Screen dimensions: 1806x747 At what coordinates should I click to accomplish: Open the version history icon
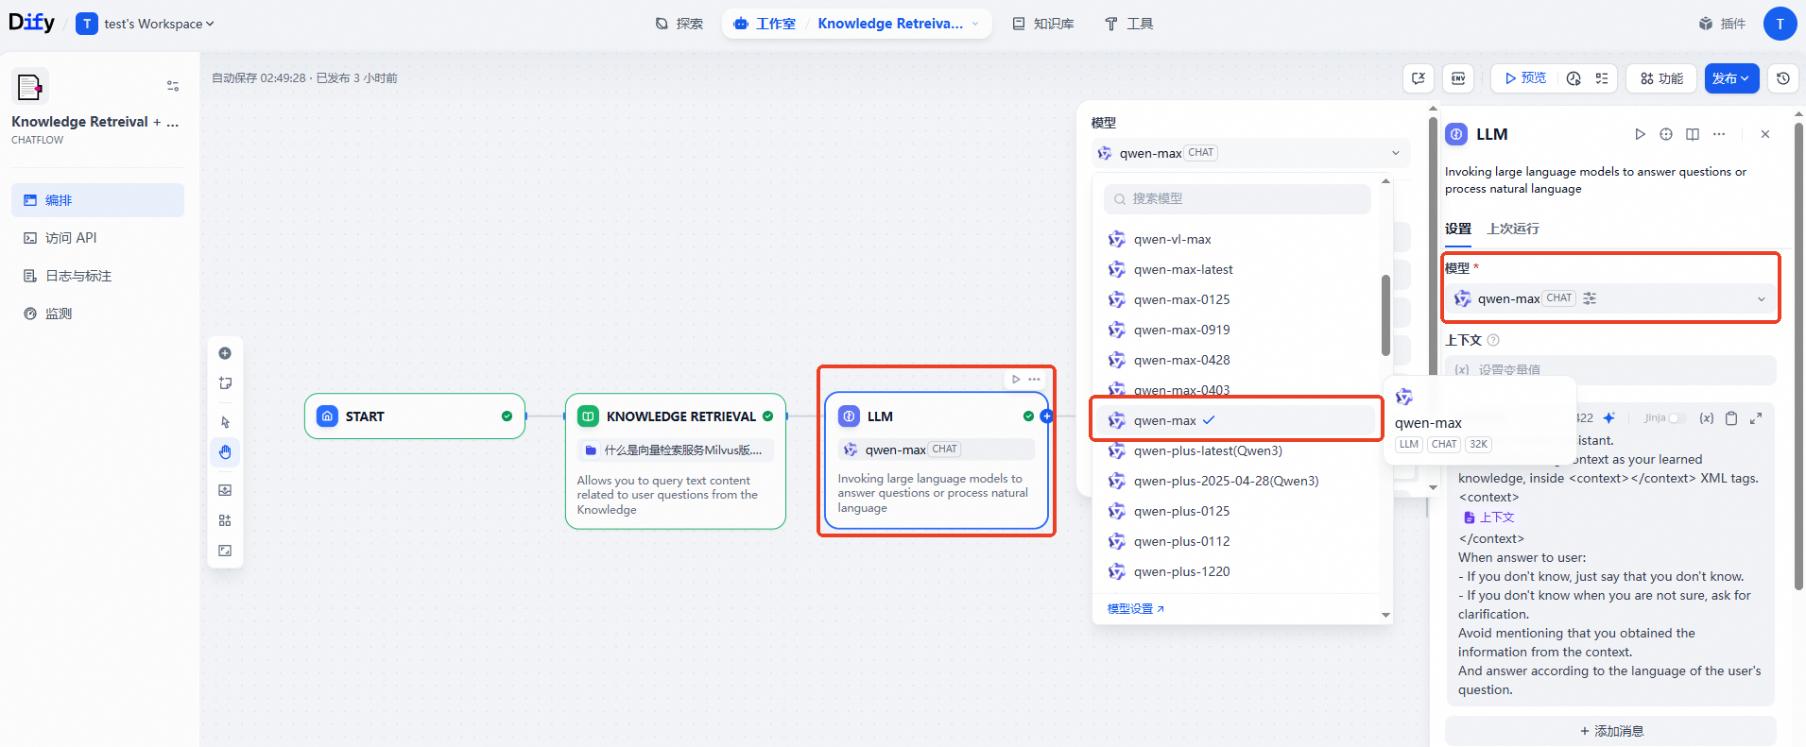pyautogui.click(x=1783, y=78)
